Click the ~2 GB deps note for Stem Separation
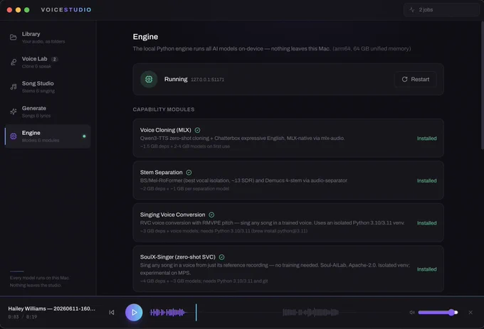 pos(184,188)
